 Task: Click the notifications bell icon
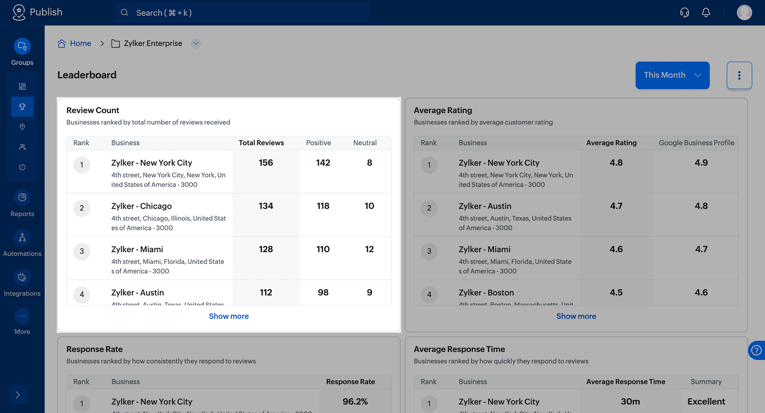pyautogui.click(x=706, y=13)
